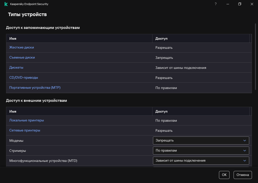Select По правилам value for Локальные принтеры

pyautogui.click(x=166, y=120)
